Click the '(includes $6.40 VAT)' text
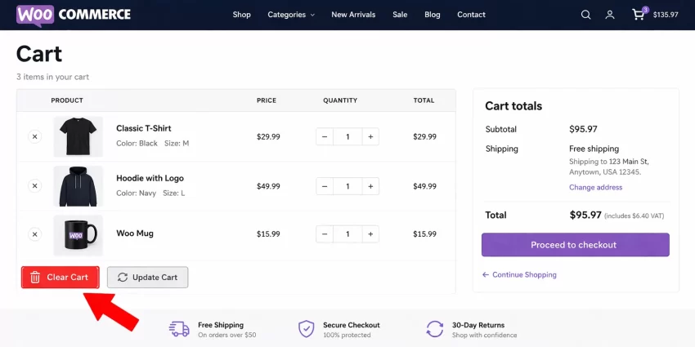695x347 pixels. [634, 216]
